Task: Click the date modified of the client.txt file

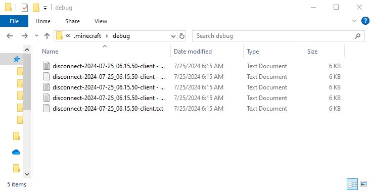Action: pyautogui.click(x=199, y=109)
